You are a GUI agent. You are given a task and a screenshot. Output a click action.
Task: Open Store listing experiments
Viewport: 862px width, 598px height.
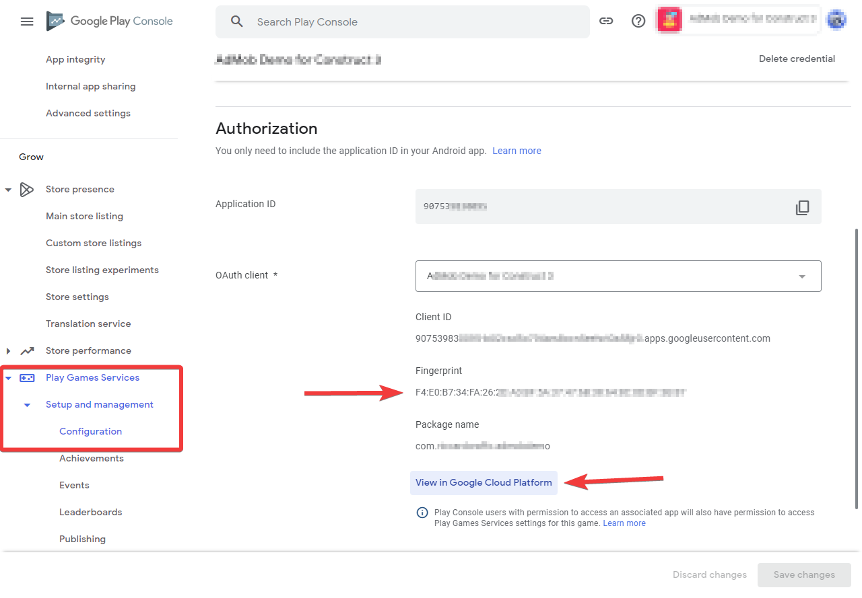point(102,270)
